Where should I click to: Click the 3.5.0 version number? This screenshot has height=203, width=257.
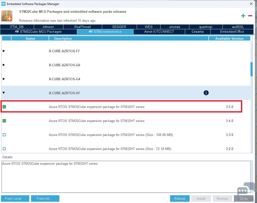click(229, 107)
